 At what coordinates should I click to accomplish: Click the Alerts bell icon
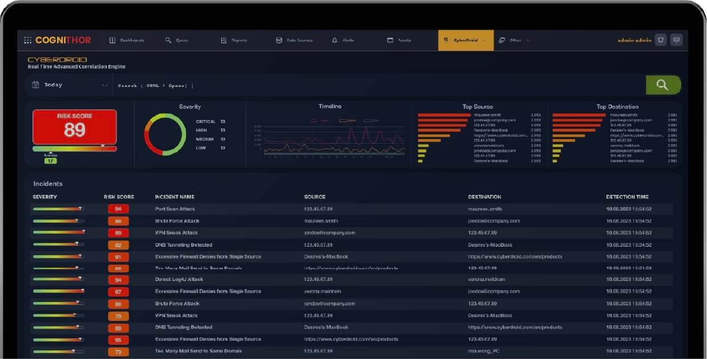pyautogui.click(x=335, y=40)
